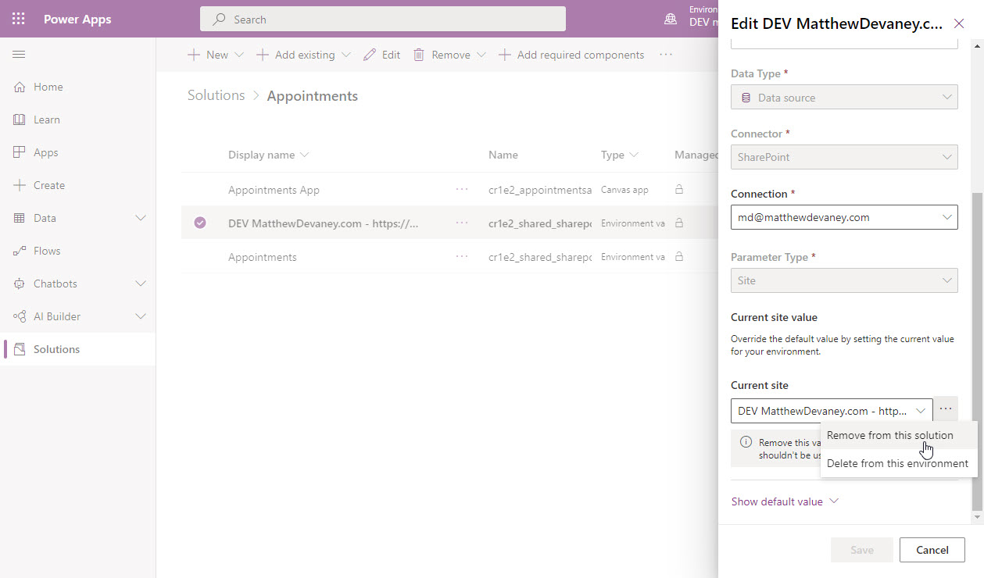Image resolution: width=984 pixels, height=578 pixels.
Task: Choose Remove from this solution
Action: (x=890, y=435)
